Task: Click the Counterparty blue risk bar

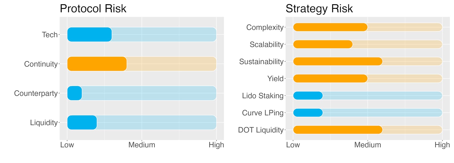Action: click(75, 93)
